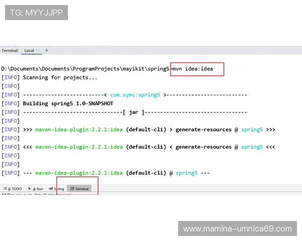This screenshot has width=302, height=241.
Task: Click the status bar files up-to-date message
Action: (36, 195)
